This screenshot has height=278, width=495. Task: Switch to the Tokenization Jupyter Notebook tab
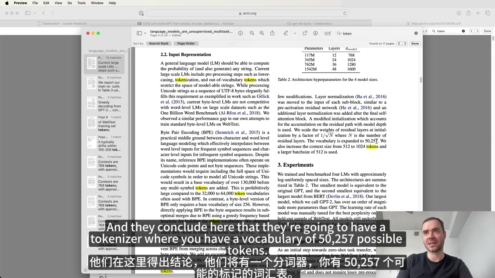click(x=62, y=23)
